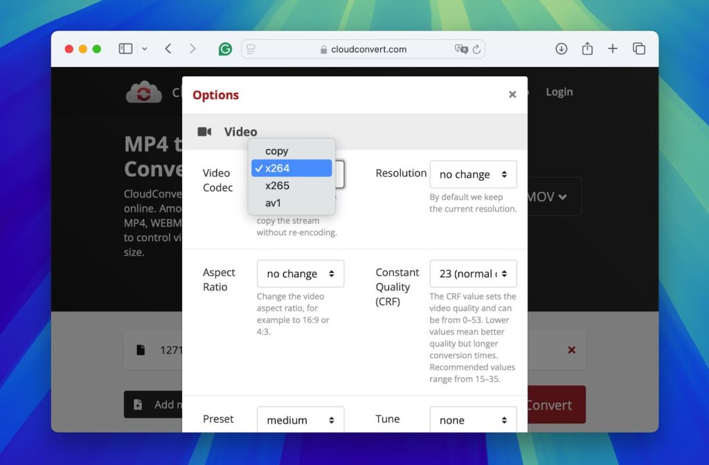Go back with the back arrow
This screenshot has width=709, height=465.
(x=168, y=49)
